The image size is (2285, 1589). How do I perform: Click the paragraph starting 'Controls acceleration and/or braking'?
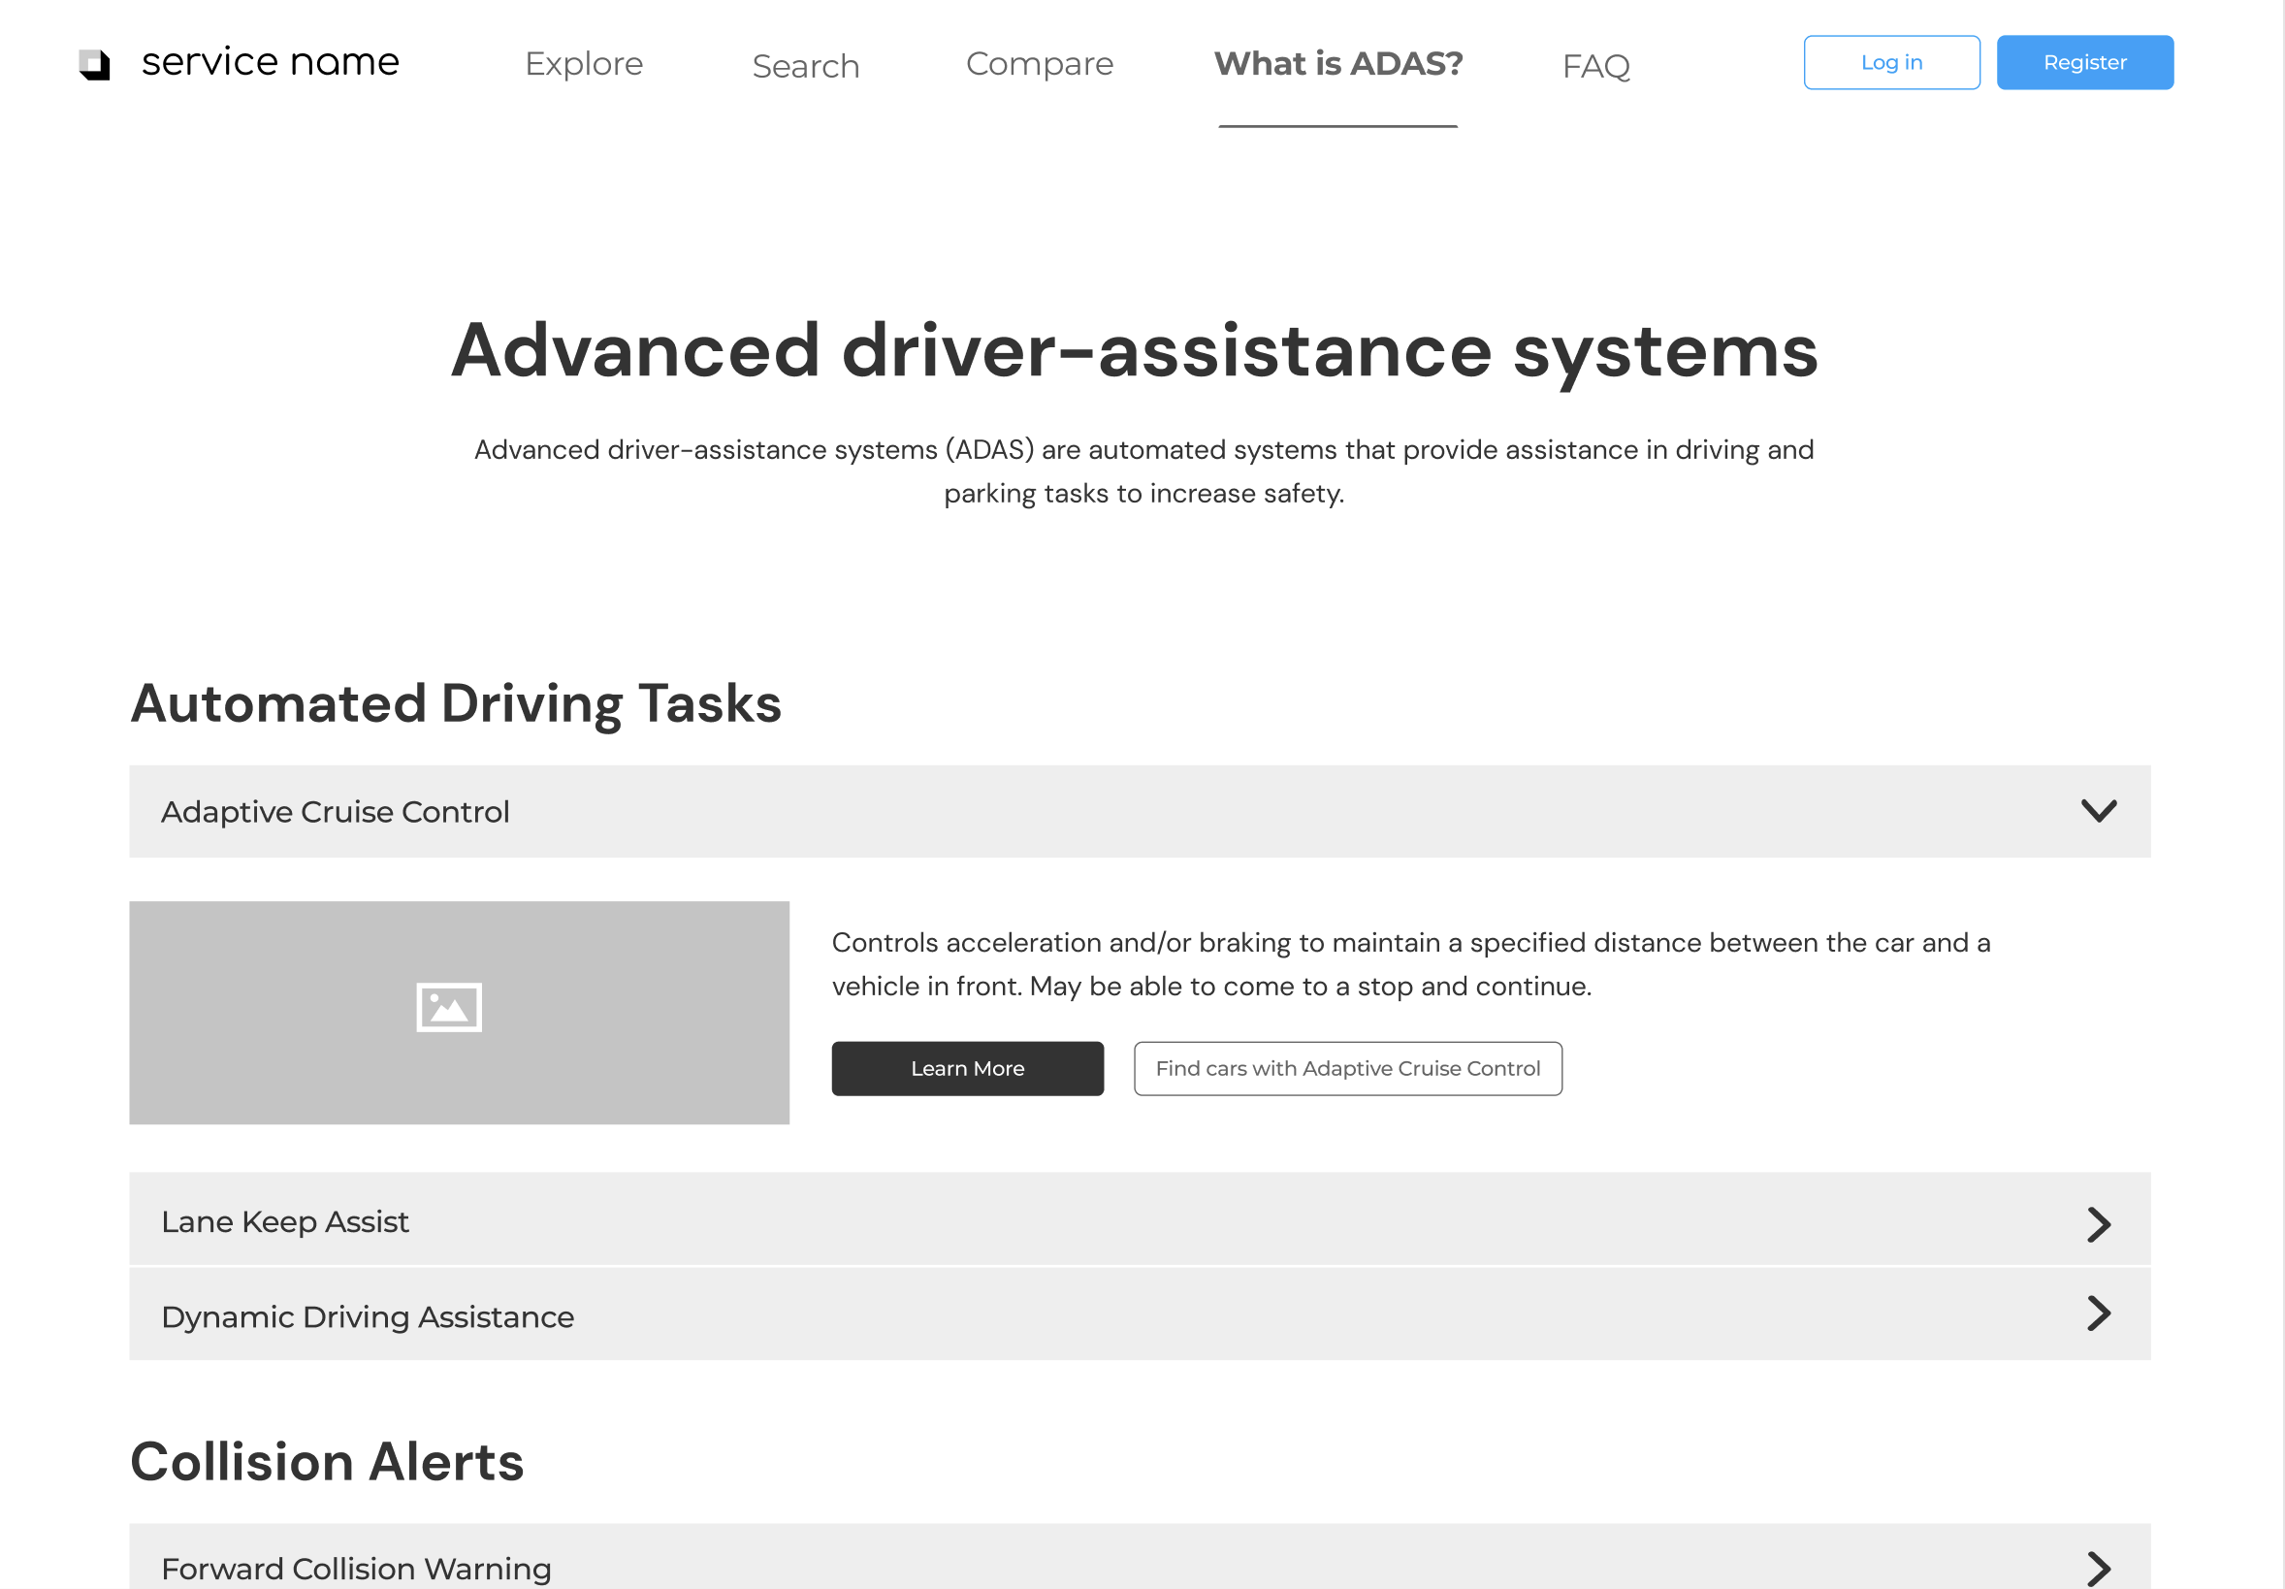[1411, 963]
